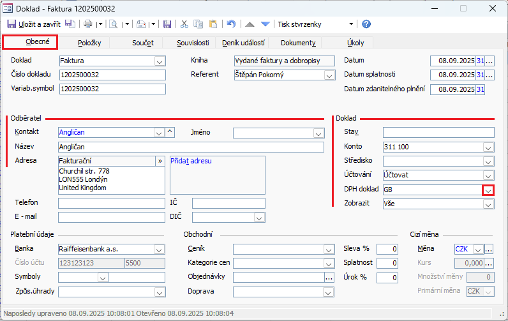Click the Uložit a zavřít save icon
The height and width of the screenshot is (321, 508).
pos(11,24)
